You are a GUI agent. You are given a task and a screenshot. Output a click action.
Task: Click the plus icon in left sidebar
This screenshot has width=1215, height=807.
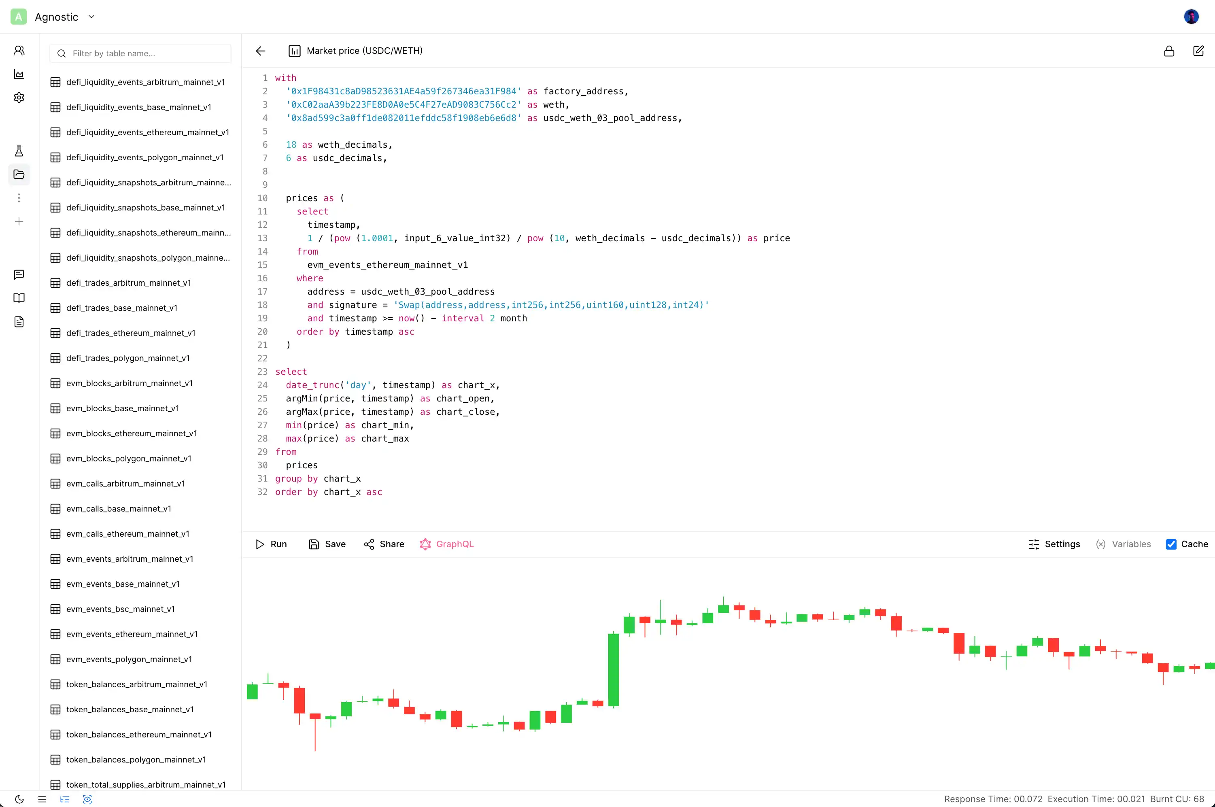click(x=19, y=221)
